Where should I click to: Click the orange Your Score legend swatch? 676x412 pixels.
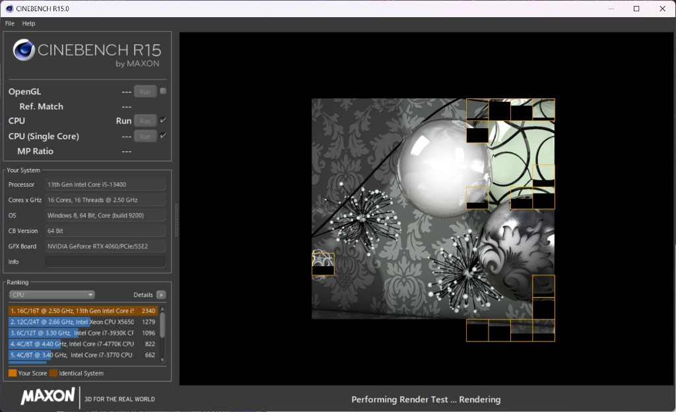click(13, 373)
